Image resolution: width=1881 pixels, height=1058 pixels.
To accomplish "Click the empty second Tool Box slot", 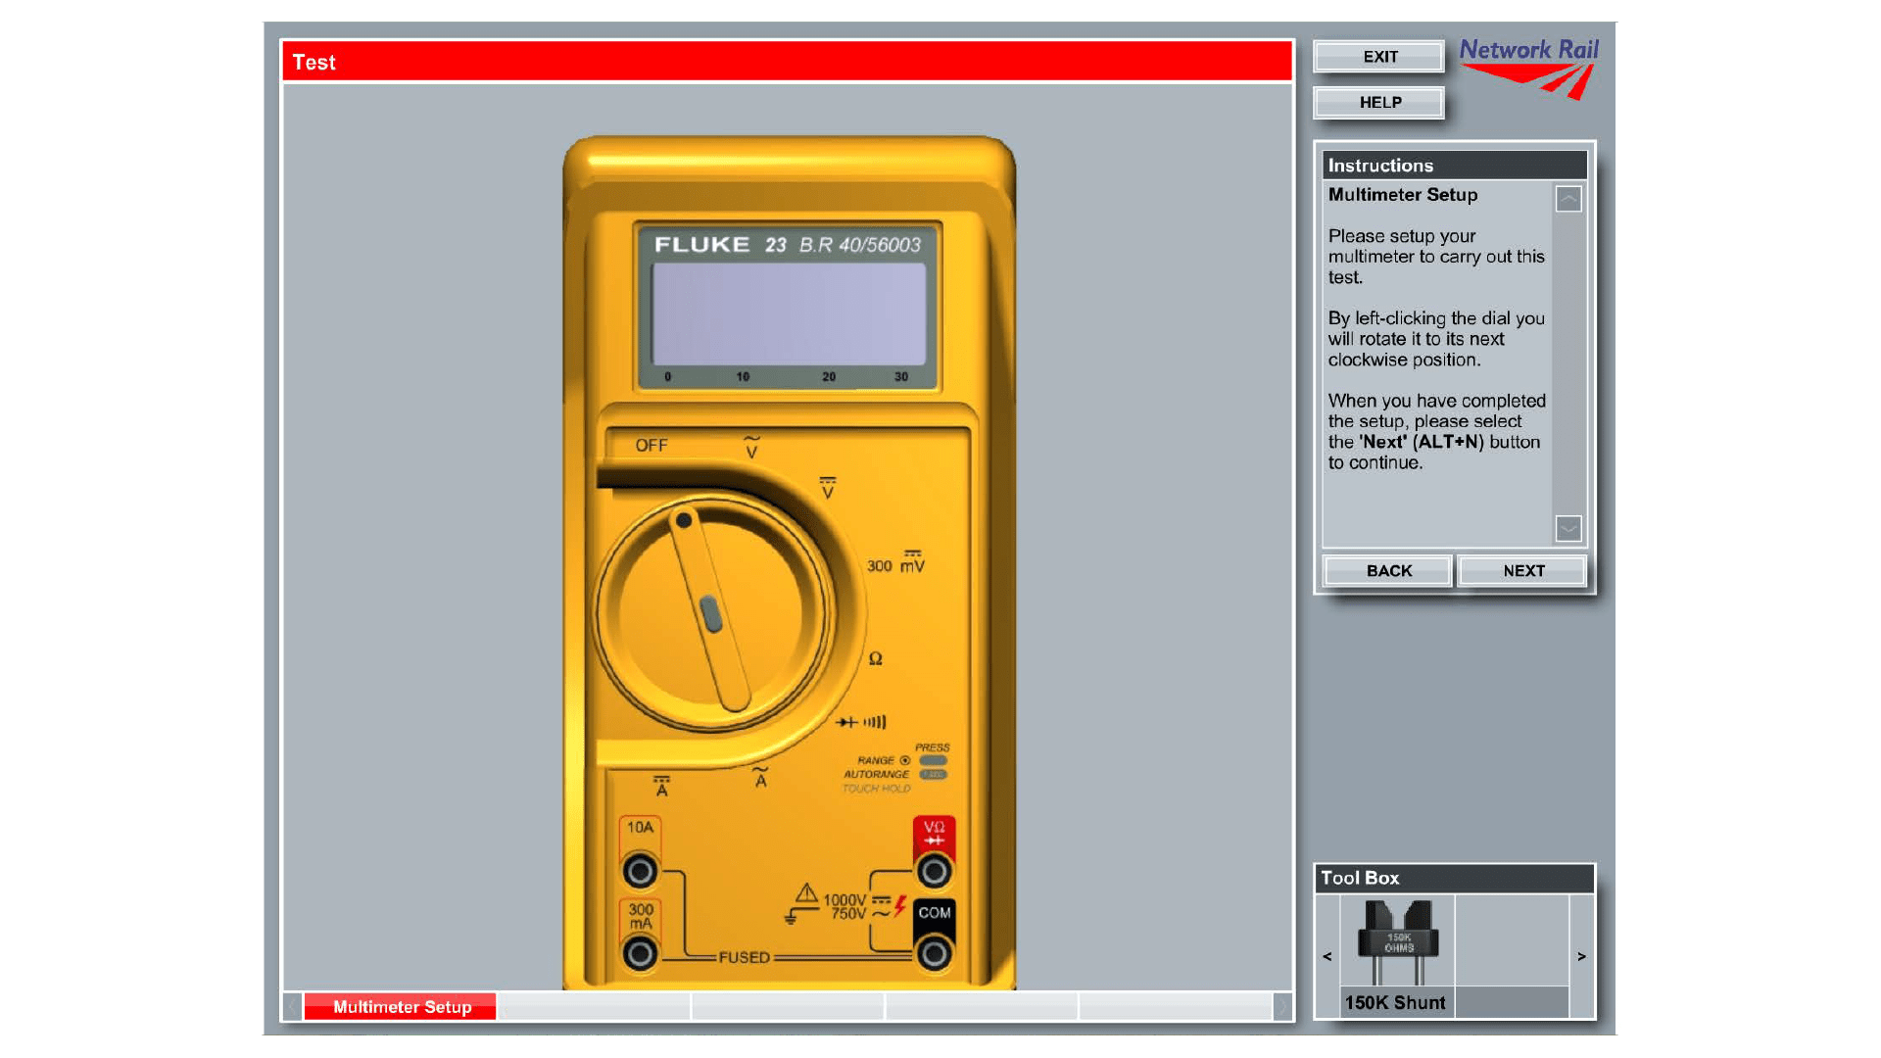I will pyautogui.click(x=1512, y=941).
